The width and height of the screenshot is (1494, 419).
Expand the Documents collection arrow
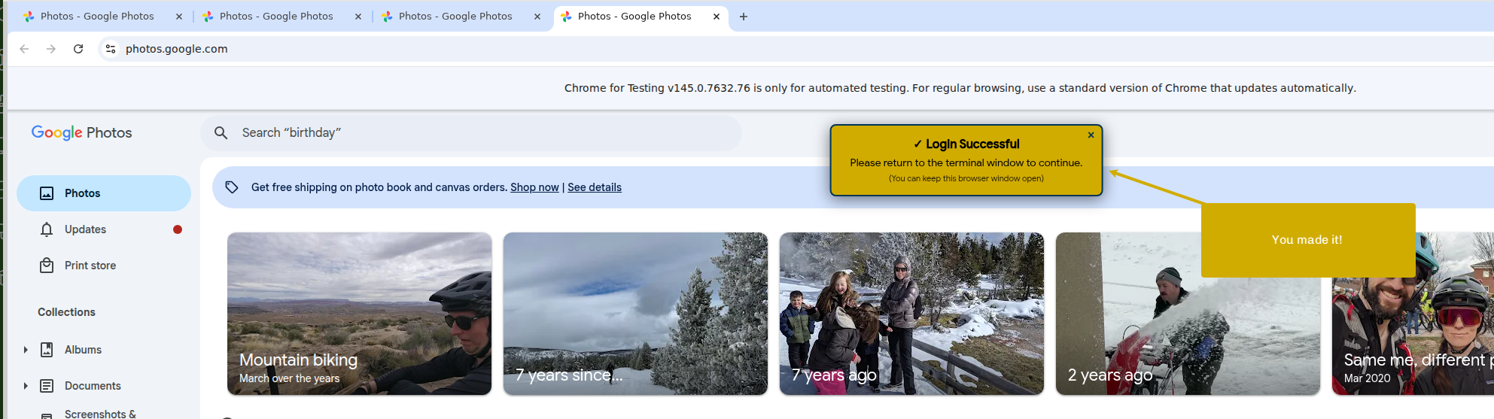[x=26, y=386]
